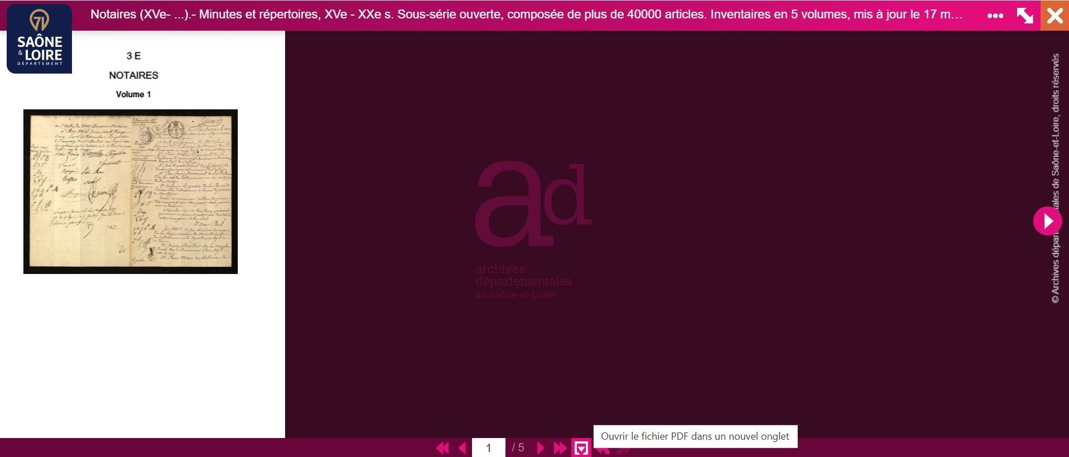This screenshot has width=1069, height=457.
Task: Jump to the first page with double-left arrows
Action: click(x=442, y=448)
